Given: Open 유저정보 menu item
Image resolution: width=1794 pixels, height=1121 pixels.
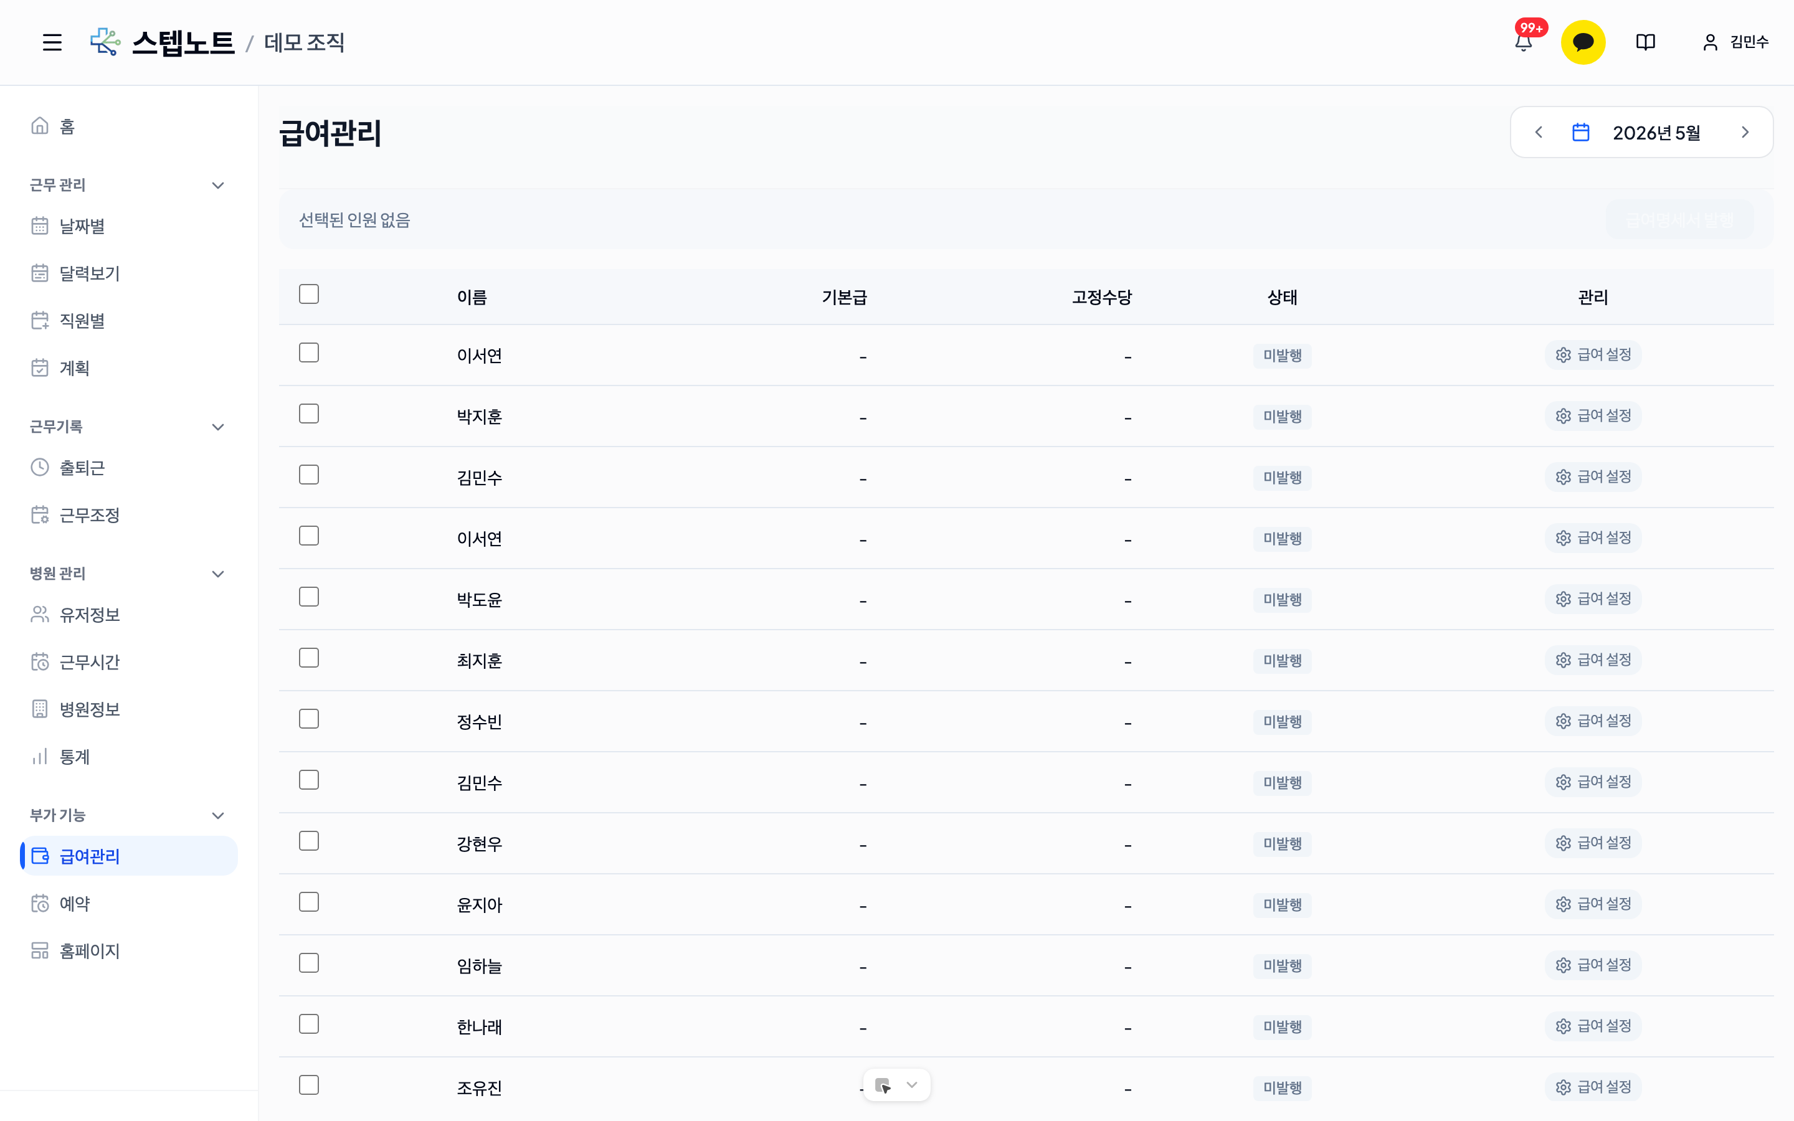Looking at the screenshot, I should pos(129,614).
